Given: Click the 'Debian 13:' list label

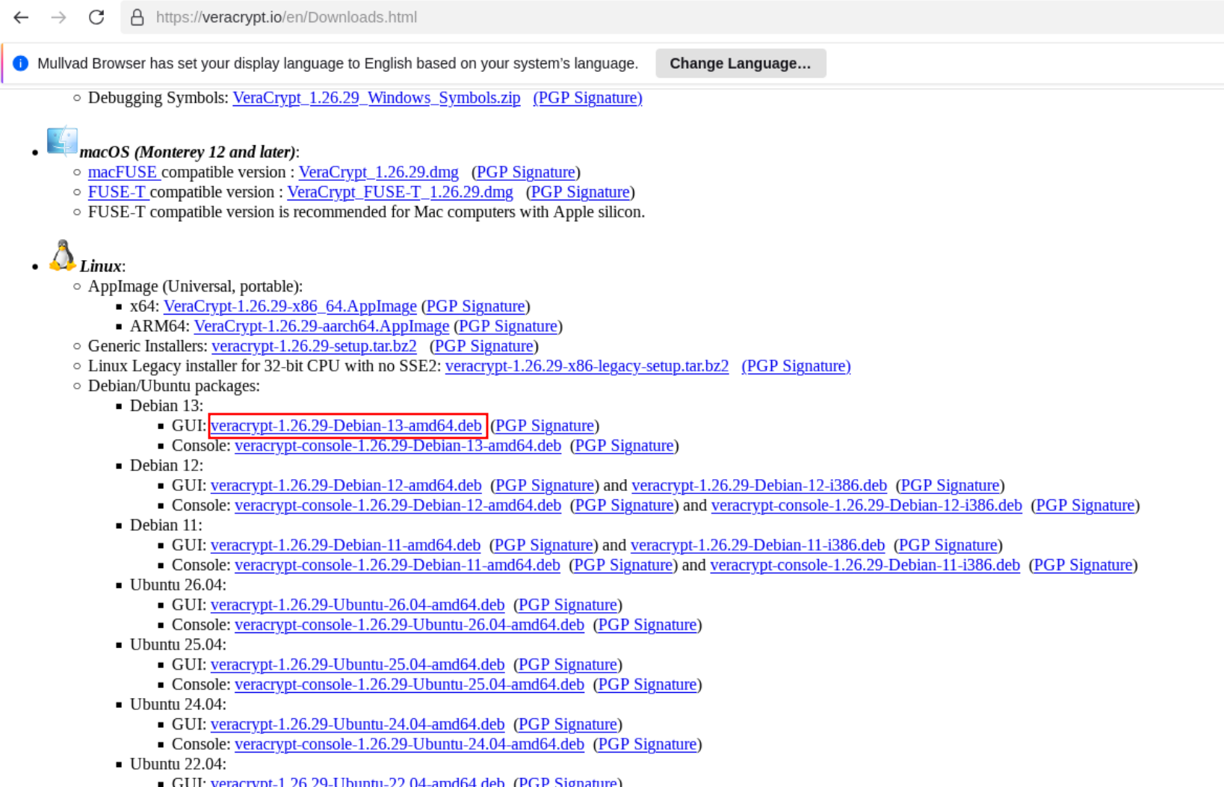Looking at the screenshot, I should pyautogui.click(x=167, y=406).
